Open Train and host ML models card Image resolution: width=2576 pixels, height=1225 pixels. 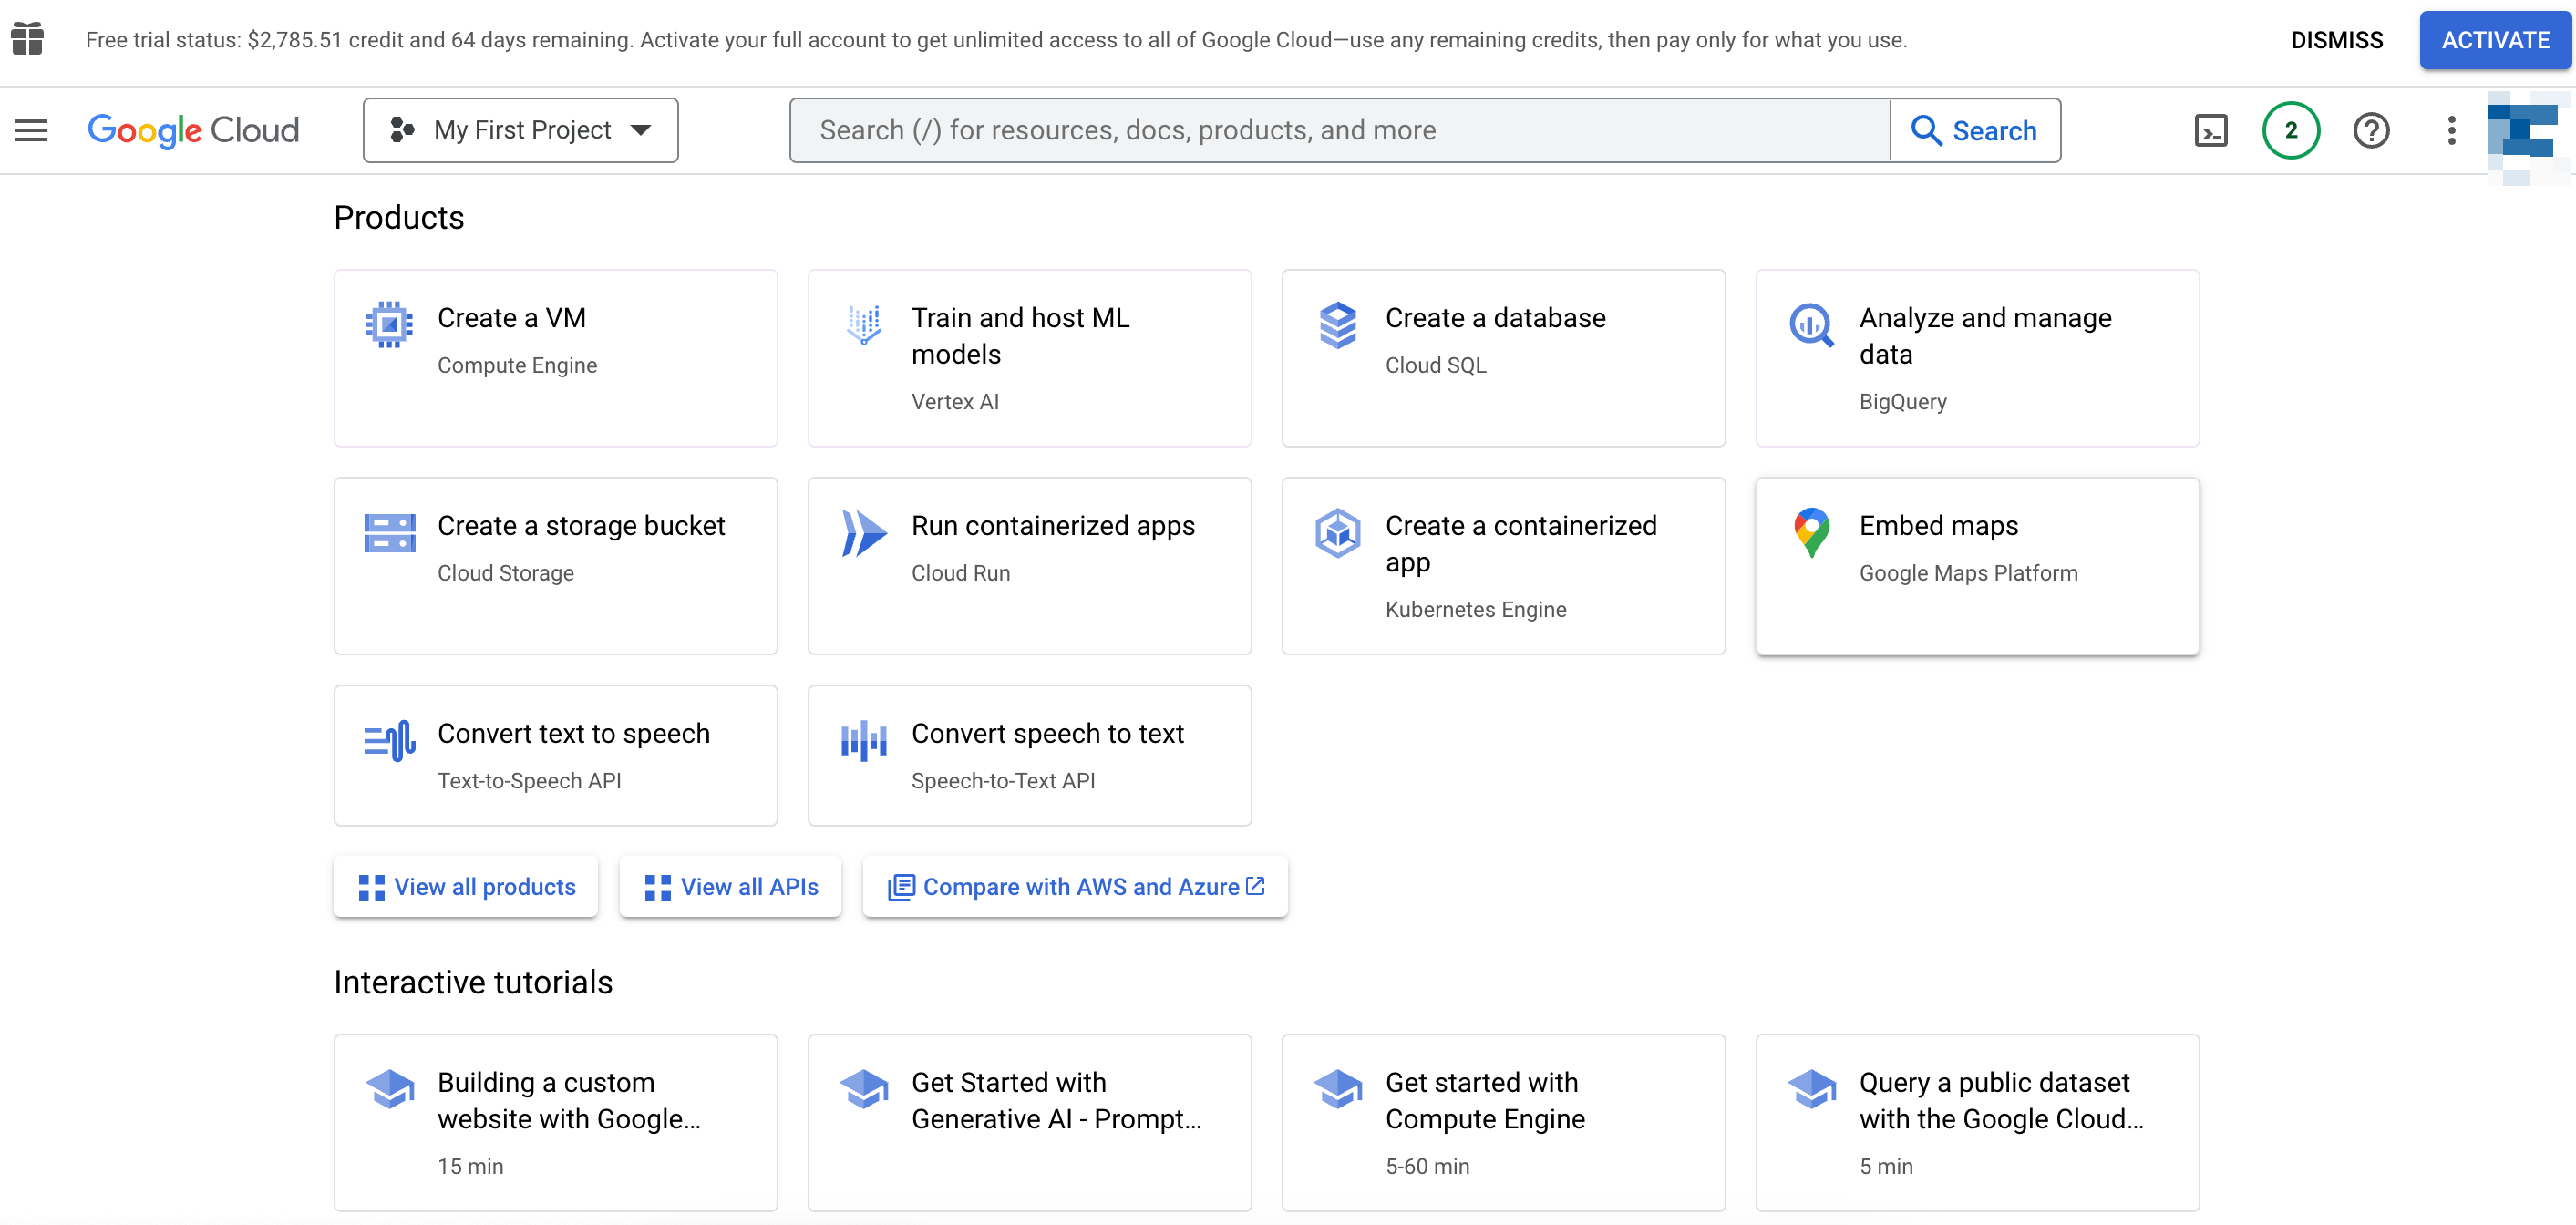click(1030, 358)
